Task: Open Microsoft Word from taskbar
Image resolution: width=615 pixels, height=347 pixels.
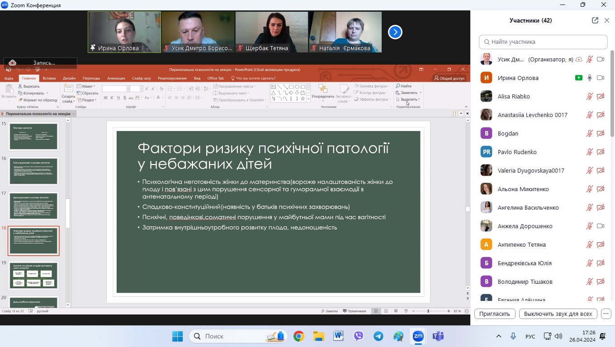Action: point(338,336)
